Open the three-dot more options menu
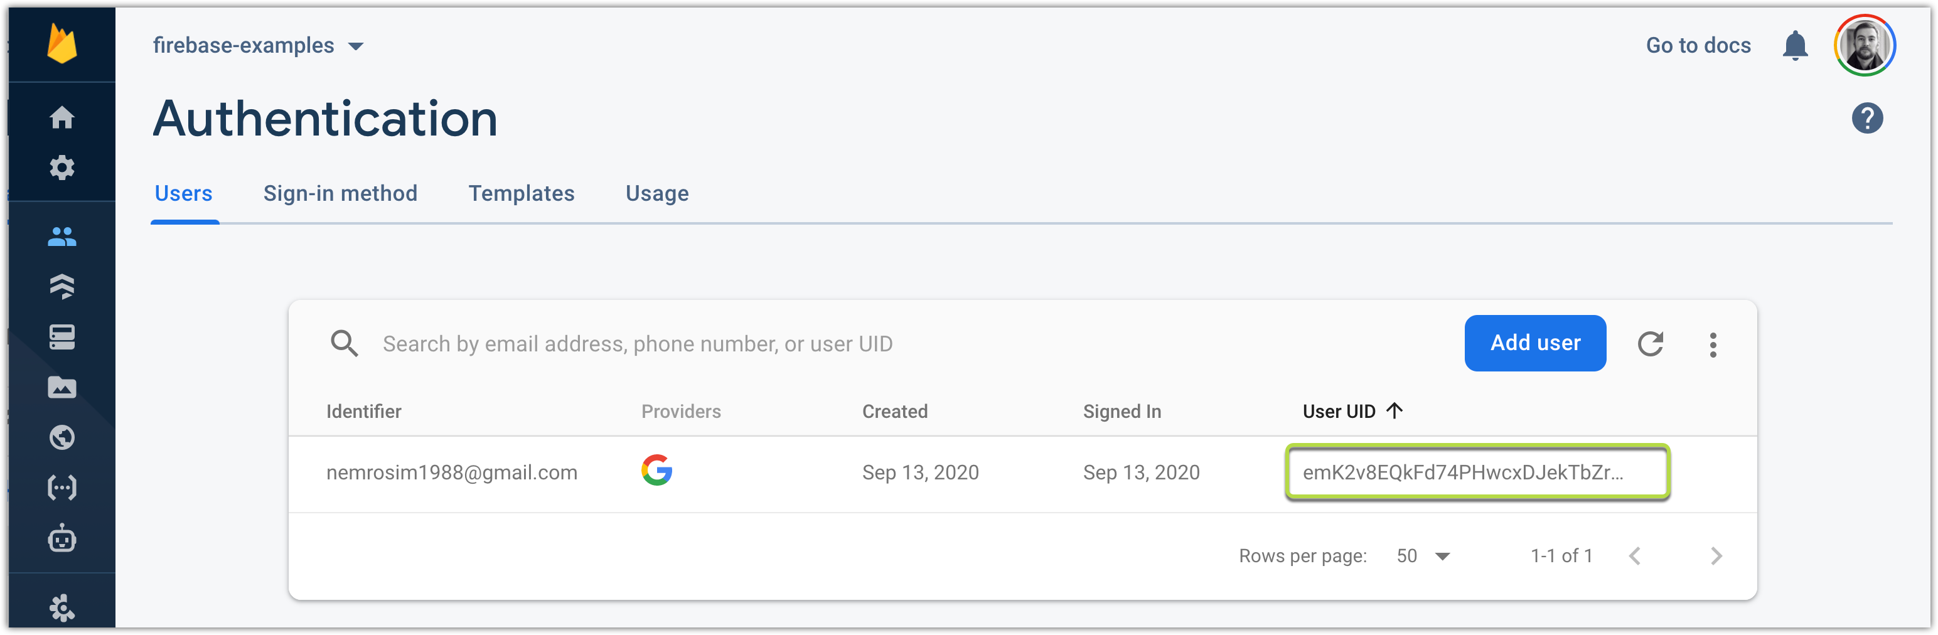 (x=1713, y=344)
